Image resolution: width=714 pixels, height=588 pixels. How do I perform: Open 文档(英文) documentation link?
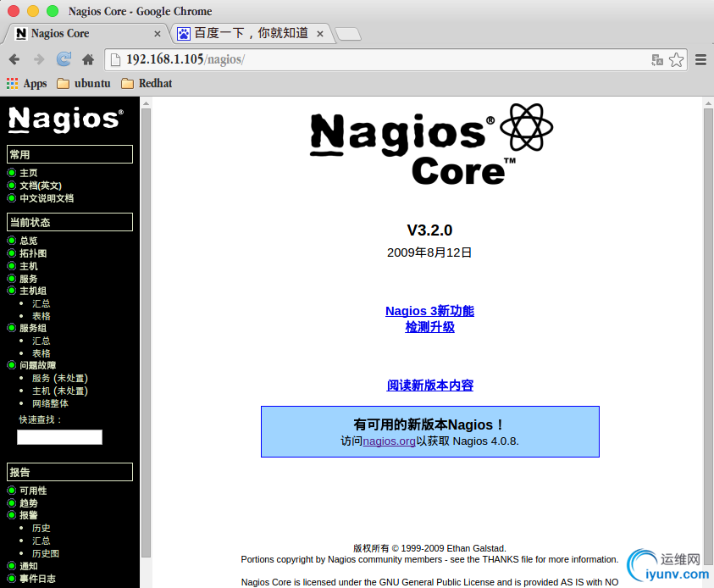tap(41, 186)
